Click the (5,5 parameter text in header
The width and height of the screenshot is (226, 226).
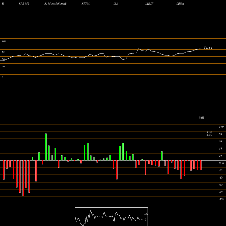pos(116,4)
